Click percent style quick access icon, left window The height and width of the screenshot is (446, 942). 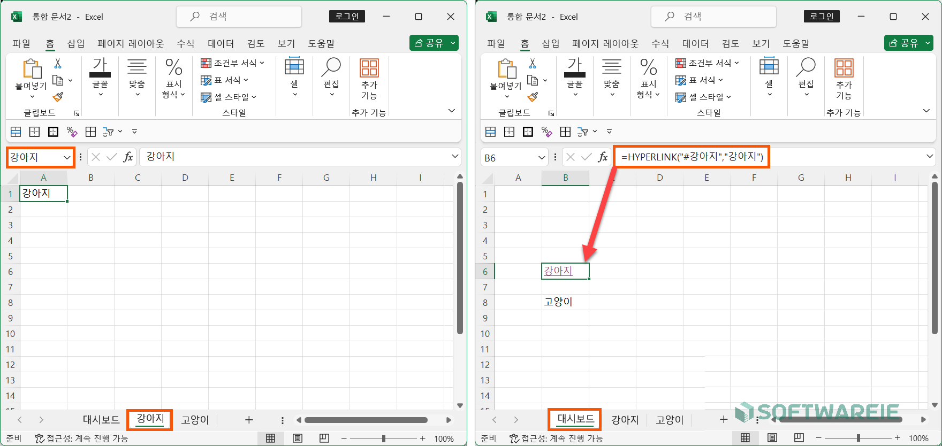pos(72,132)
